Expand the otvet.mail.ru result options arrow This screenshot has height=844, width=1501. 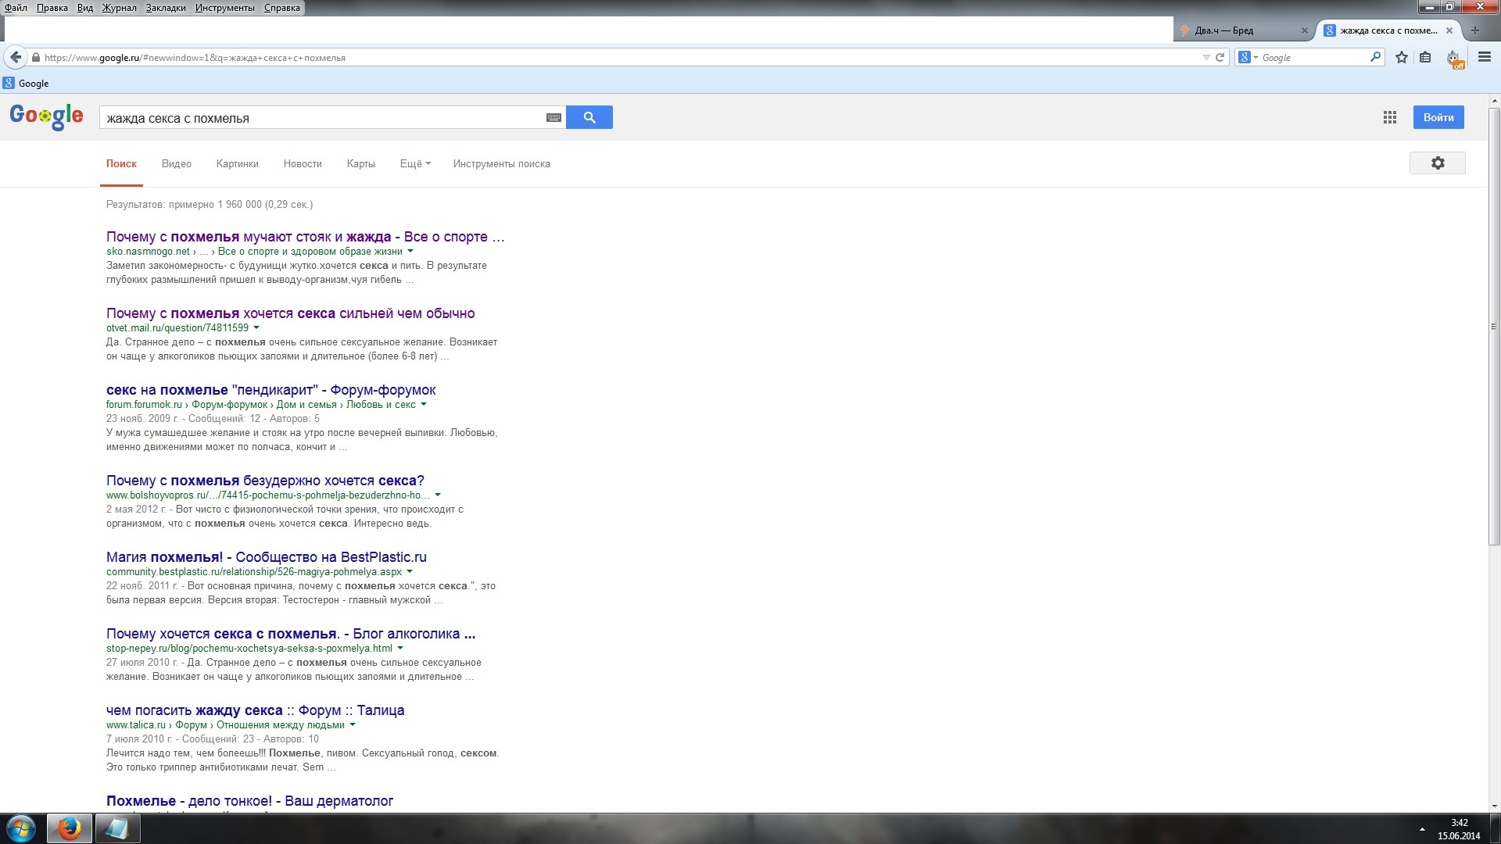click(x=256, y=328)
